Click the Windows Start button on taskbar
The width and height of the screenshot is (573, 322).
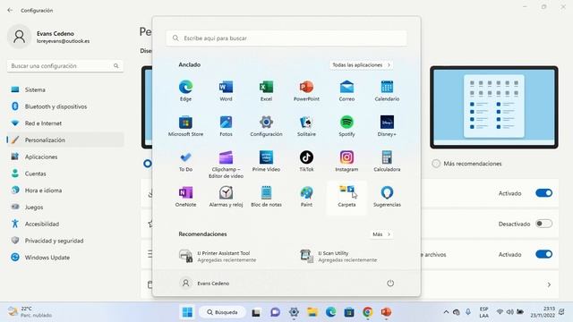187,312
